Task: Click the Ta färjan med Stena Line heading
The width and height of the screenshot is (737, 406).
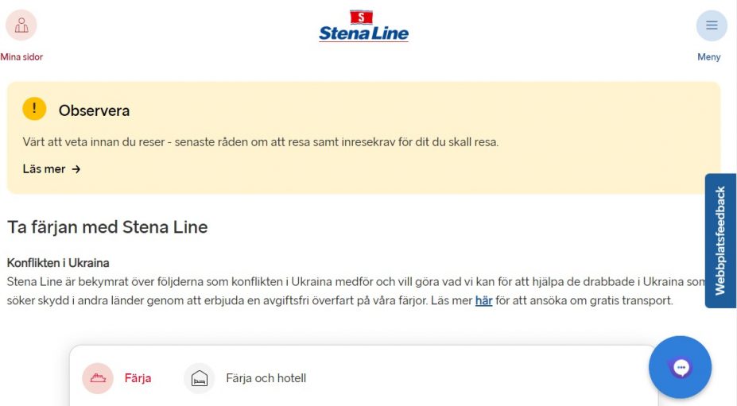Action: click(107, 227)
